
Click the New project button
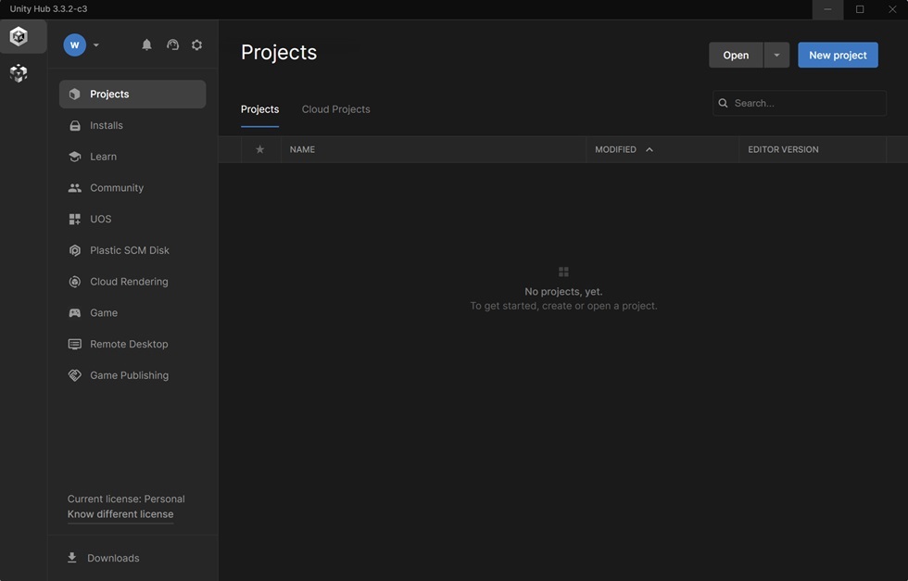point(838,55)
